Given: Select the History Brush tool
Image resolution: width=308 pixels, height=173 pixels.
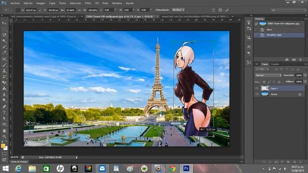Looking at the screenshot, I should click(4, 77).
